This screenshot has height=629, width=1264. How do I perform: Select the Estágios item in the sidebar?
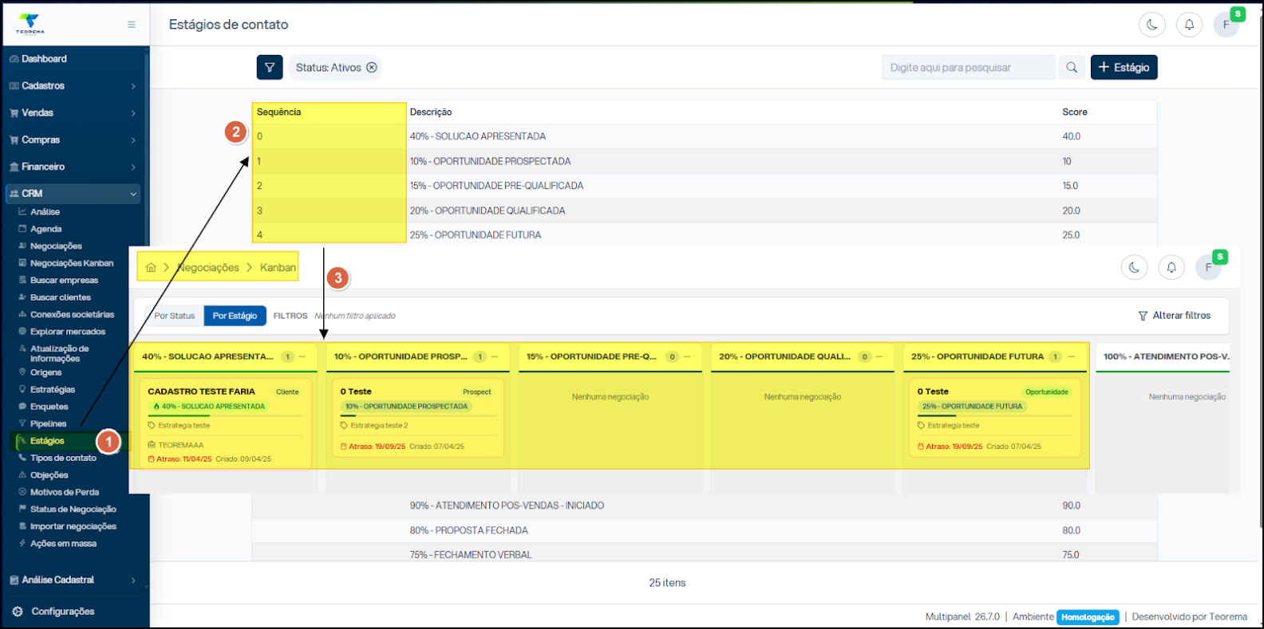click(47, 441)
